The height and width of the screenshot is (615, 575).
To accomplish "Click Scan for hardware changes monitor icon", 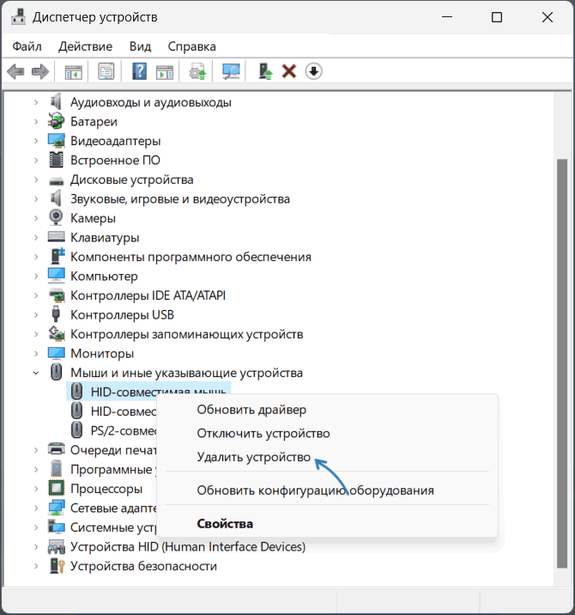I will coord(231,71).
